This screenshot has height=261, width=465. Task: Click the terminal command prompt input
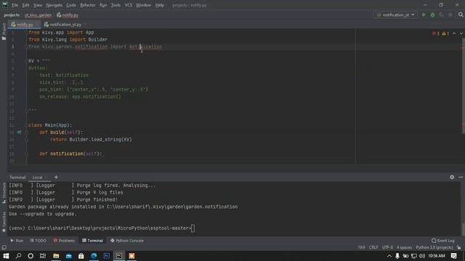click(x=193, y=228)
